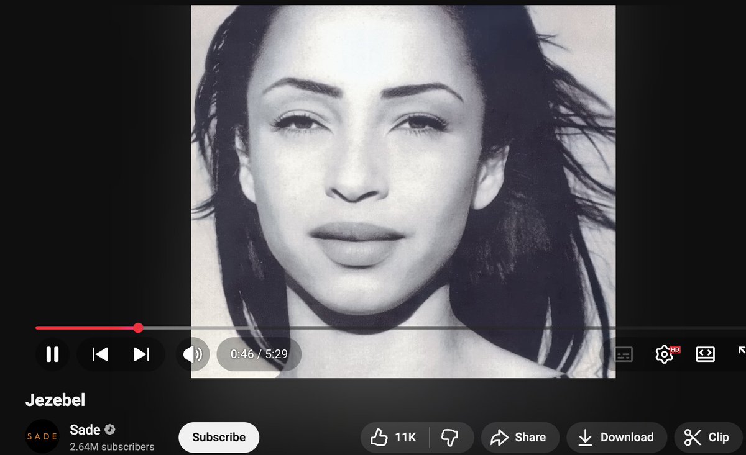746x455 pixels.
Task: Download the video
Action: click(x=617, y=437)
